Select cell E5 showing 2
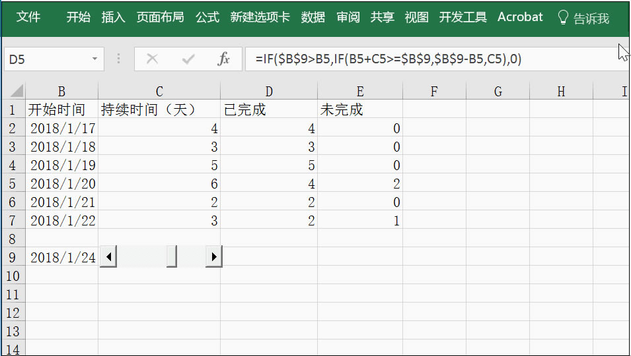631x356 pixels. coord(360,183)
